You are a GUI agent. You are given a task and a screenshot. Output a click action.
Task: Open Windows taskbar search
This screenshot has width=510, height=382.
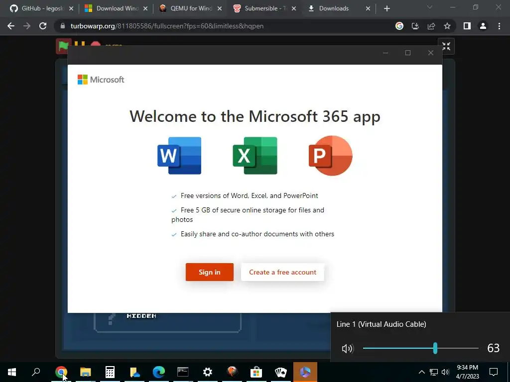tap(36, 372)
